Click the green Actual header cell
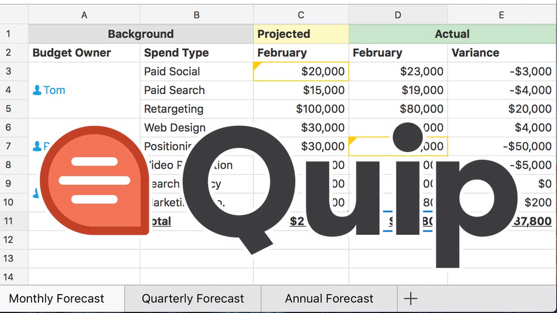Viewport: 557px width, 313px height. click(453, 34)
